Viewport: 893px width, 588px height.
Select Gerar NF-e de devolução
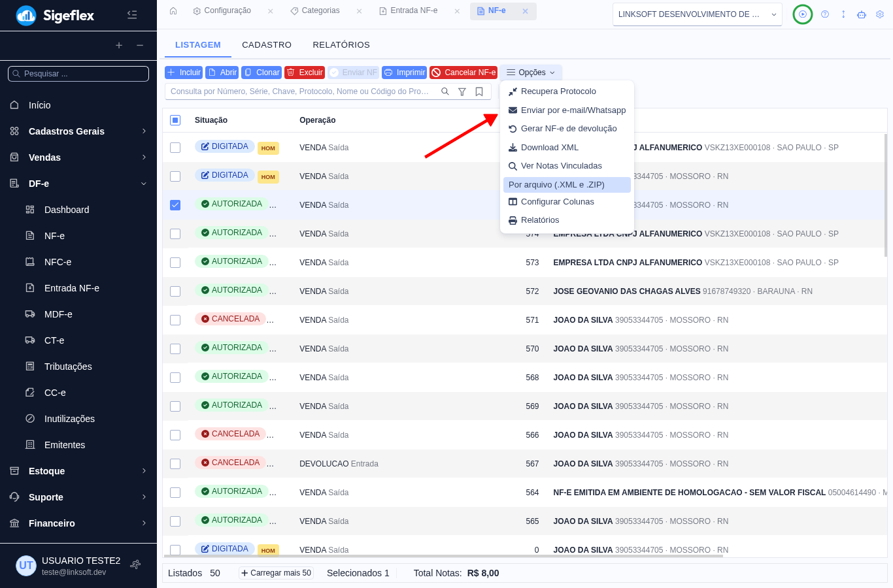[x=567, y=129]
